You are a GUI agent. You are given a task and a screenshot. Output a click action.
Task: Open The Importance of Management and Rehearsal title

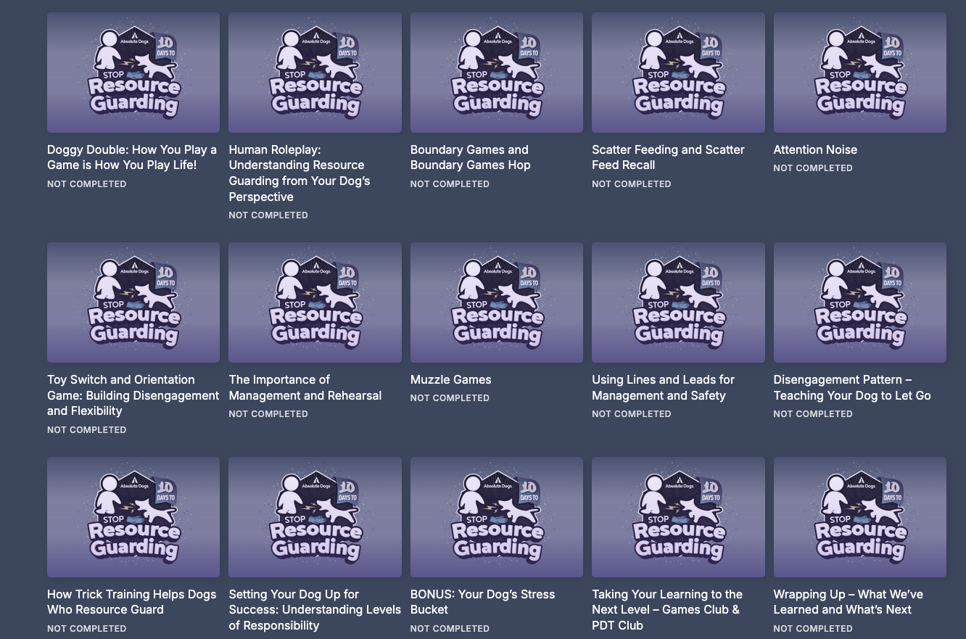pos(305,387)
